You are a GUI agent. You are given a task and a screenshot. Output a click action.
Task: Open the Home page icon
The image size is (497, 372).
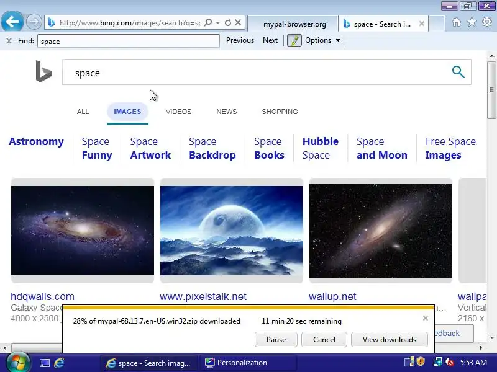point(457,22)
